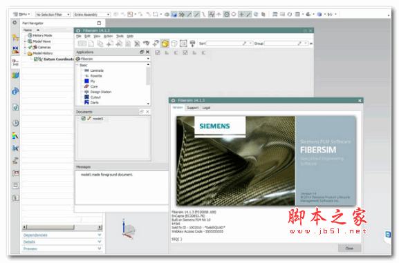399x263 pixels.
Task: Click the Darts icon in Applications list
Action: [86, 102]
